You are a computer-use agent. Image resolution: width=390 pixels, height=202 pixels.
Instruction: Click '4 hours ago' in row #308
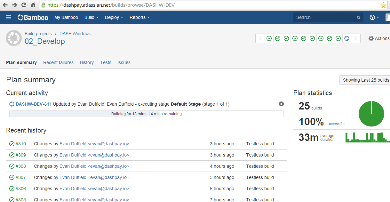222,166
